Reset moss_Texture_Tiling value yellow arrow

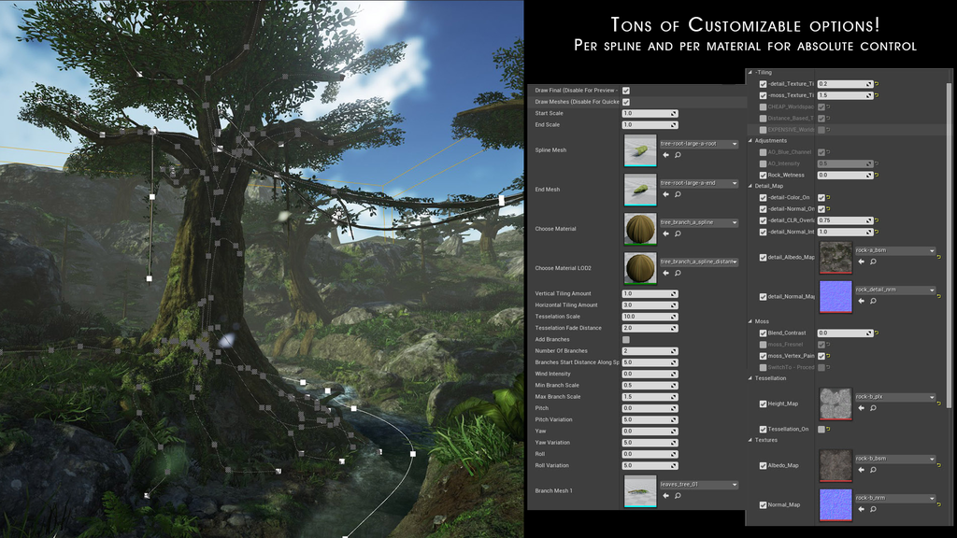pos(877,96)
